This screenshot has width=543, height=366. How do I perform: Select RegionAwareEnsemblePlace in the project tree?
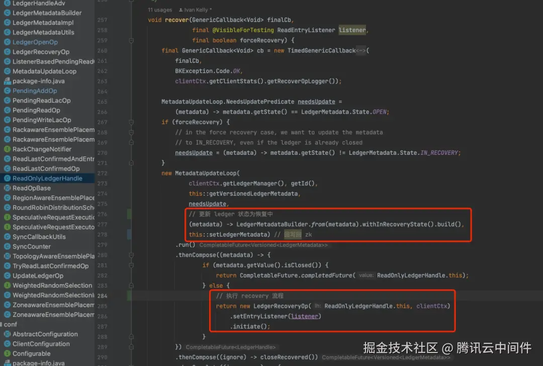[53, 198]
